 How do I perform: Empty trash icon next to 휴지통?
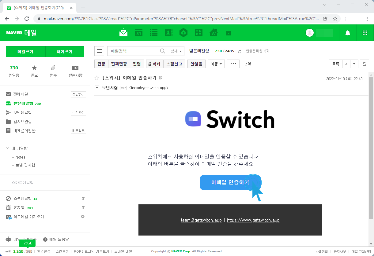(x=83, y=208)
